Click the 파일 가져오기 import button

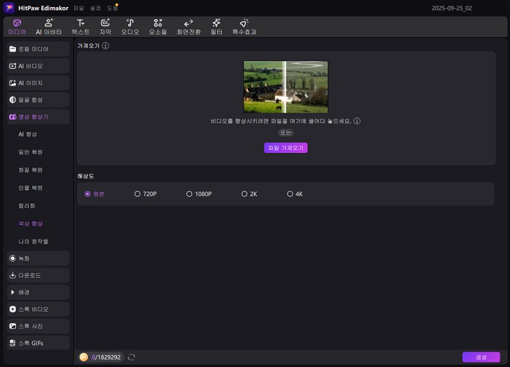pos(286,148)
